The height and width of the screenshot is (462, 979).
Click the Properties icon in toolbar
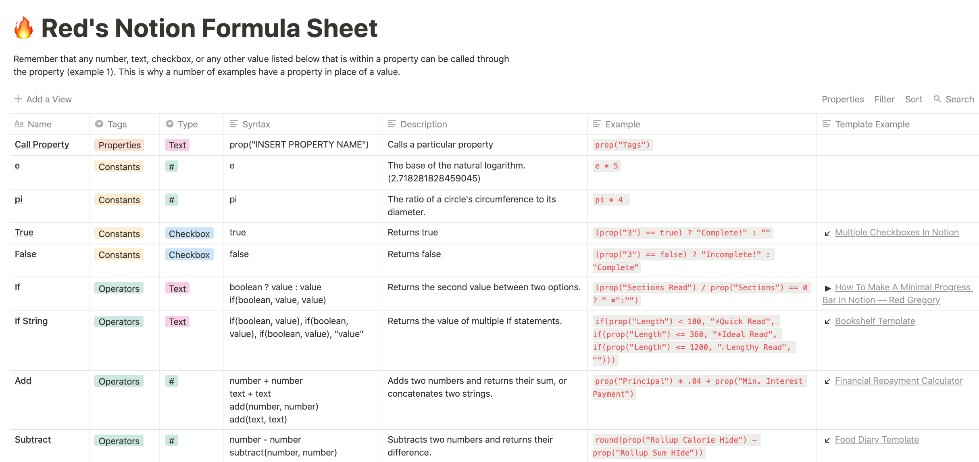(x=842, y=99)
